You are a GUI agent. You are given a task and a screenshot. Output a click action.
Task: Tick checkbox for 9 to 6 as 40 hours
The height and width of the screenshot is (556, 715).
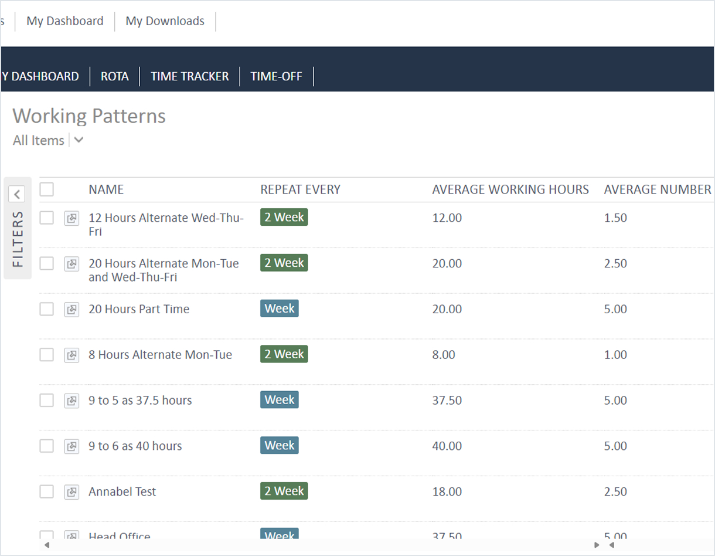coord(47,446)
